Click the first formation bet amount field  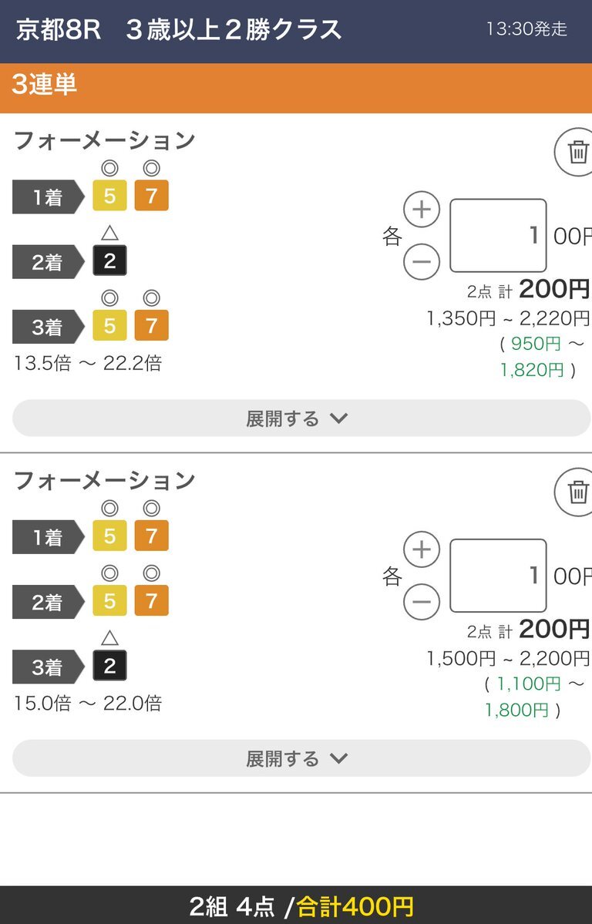coord(498,236)
